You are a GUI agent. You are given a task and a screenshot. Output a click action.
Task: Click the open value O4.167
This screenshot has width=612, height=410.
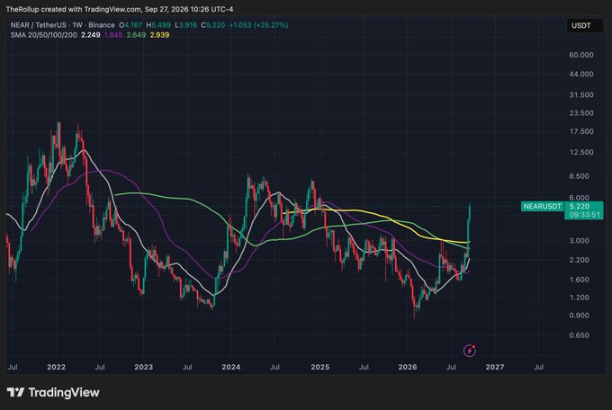130,25
